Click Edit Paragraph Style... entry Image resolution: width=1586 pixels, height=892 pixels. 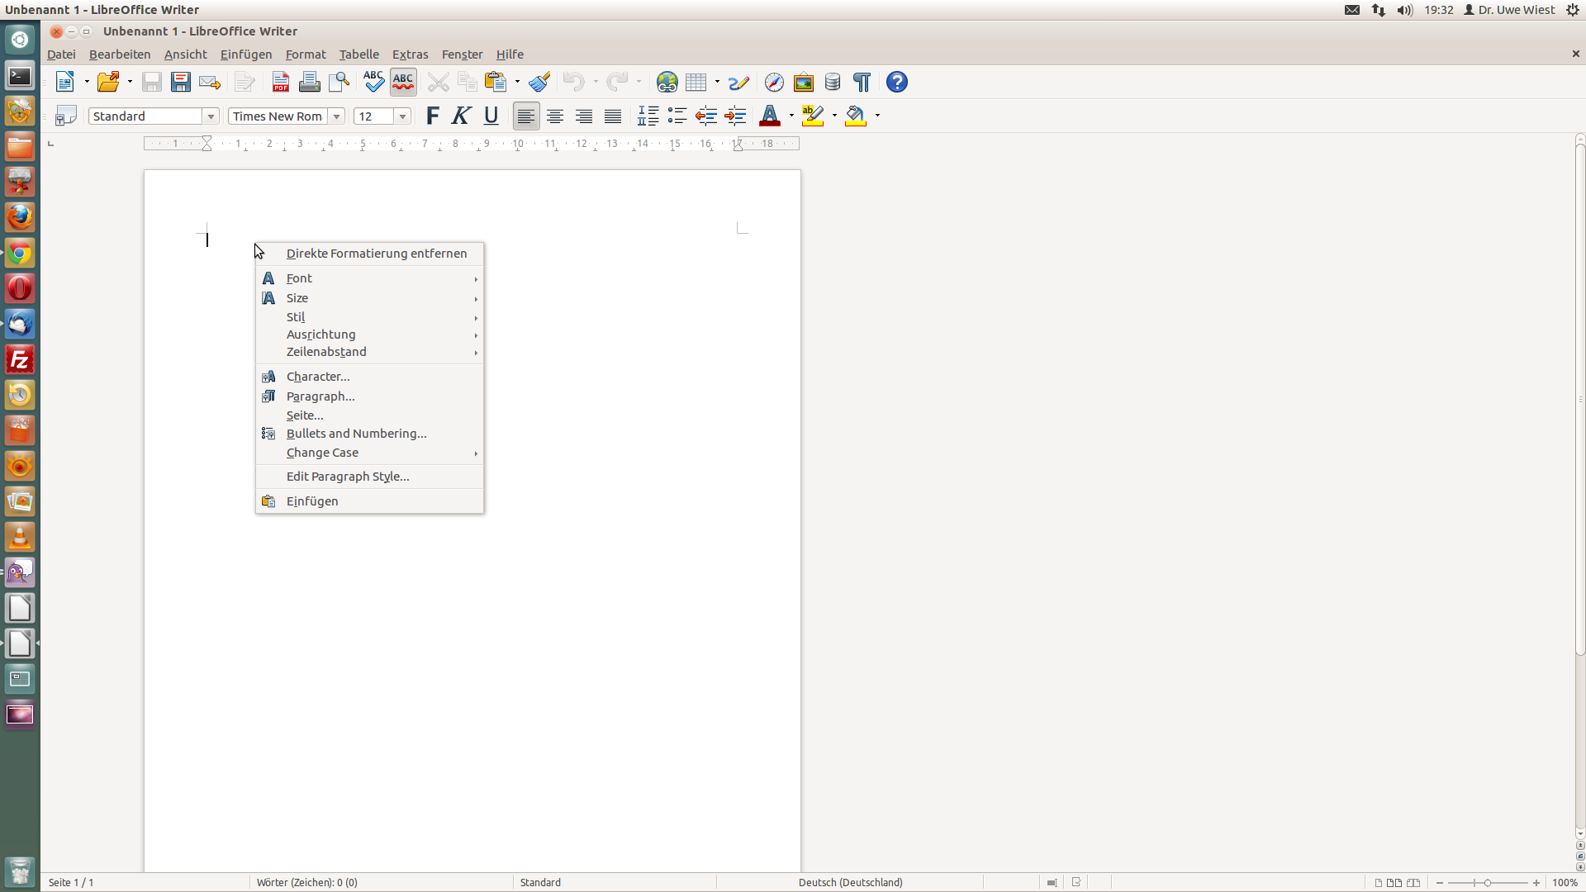point(348,477)
